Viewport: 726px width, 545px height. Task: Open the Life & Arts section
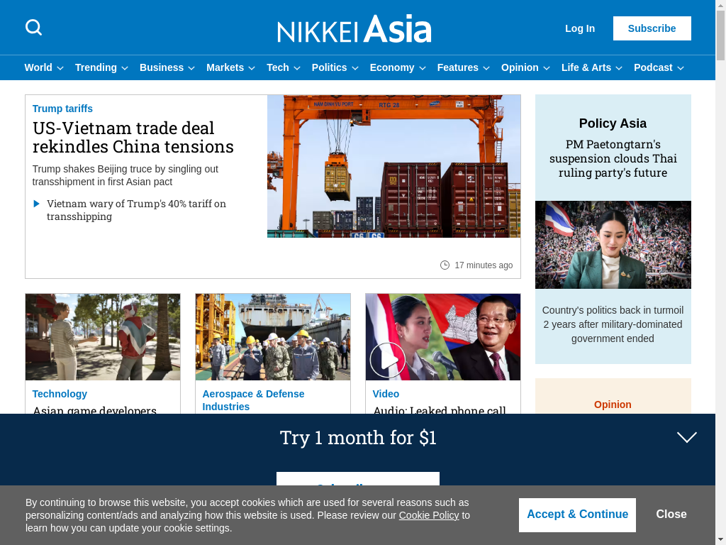point(586,67)
